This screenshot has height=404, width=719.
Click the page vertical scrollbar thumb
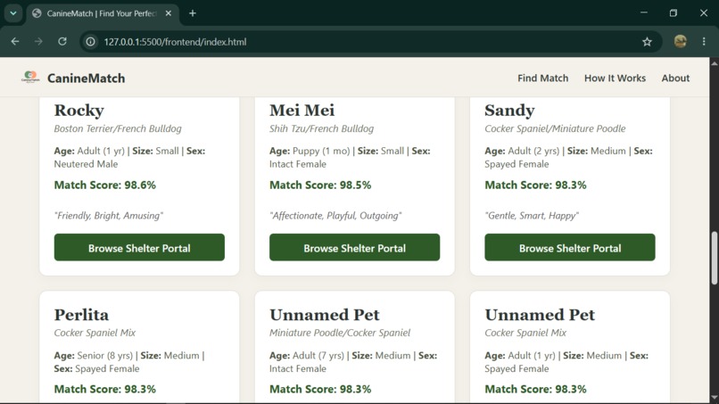tap(715, 259)
